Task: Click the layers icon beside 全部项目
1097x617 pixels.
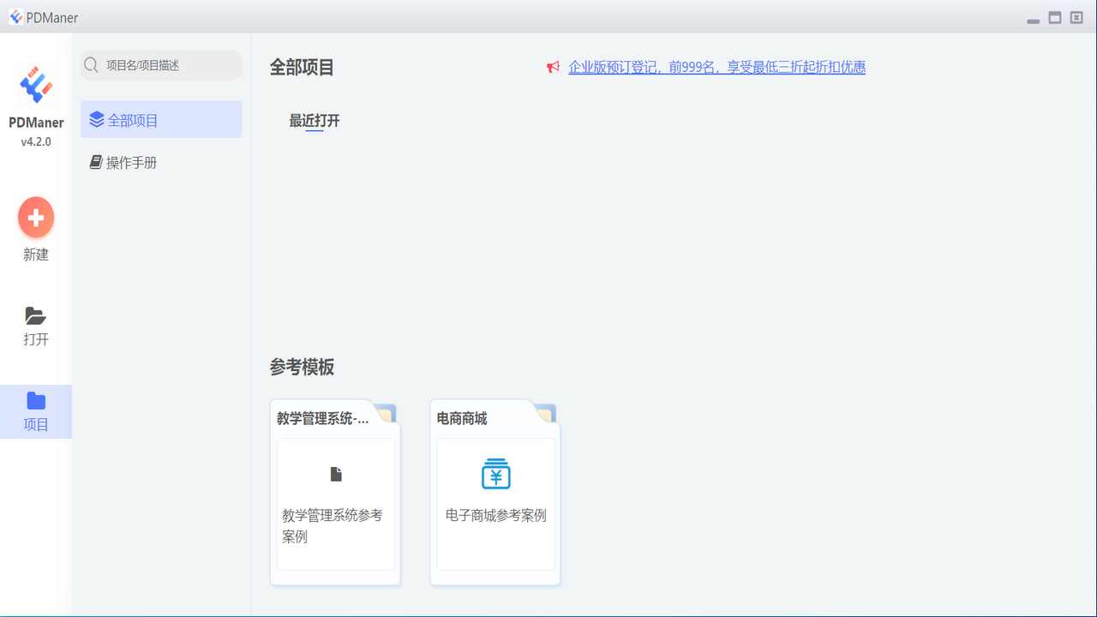Action: click(96, 119)
